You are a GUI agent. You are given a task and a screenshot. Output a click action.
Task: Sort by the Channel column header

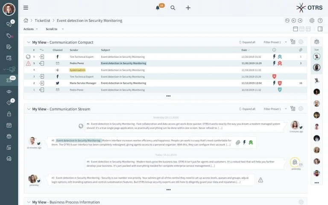tap(58, 50)
